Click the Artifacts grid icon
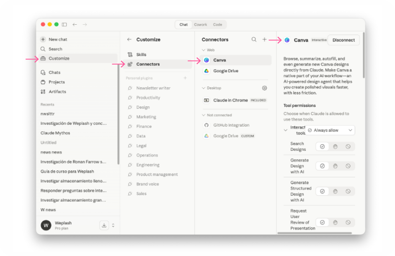Screen dimensions: 395x256 [x=43, y=92]
